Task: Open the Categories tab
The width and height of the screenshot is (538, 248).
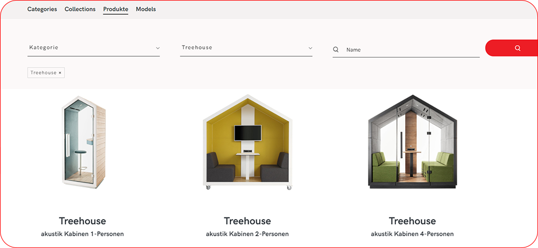Action: coord(42,9)
